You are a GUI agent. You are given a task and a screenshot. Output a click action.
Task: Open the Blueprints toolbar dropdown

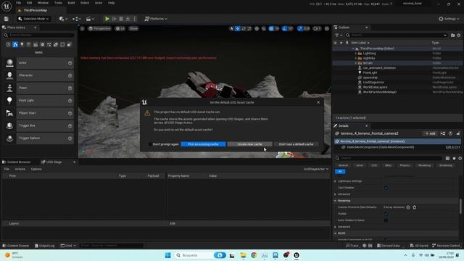point(77,19)
